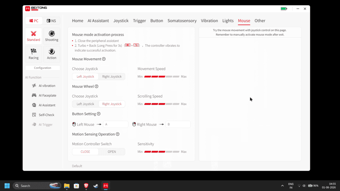This screenshot has height=191, width=340.
Task: Click the Configuration button
Action: pos(42,68)
